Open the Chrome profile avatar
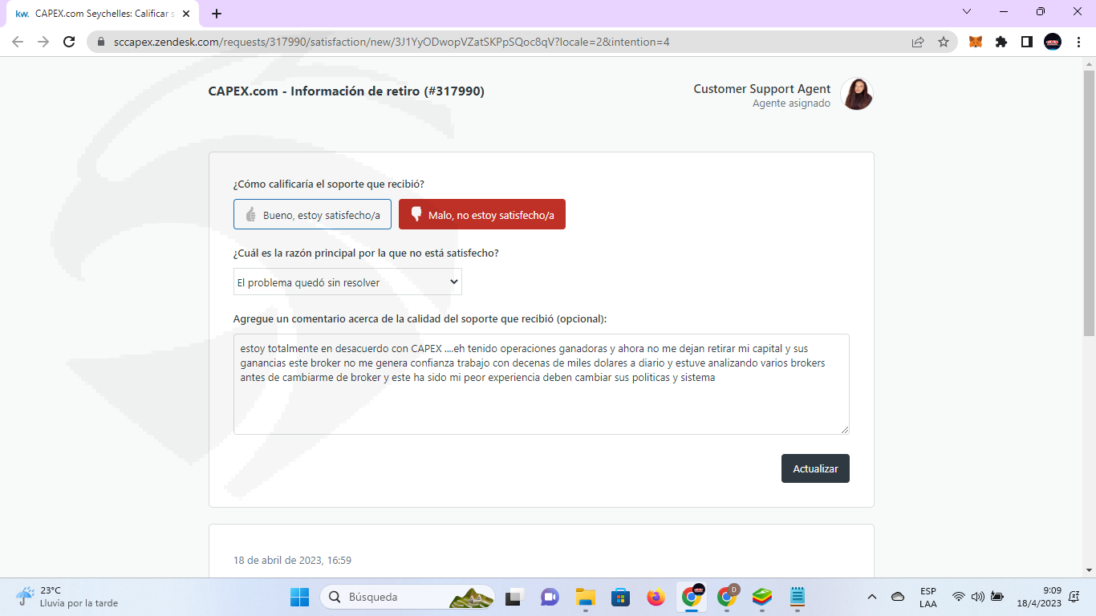 pyautogui.click(x=1053, y=42)
